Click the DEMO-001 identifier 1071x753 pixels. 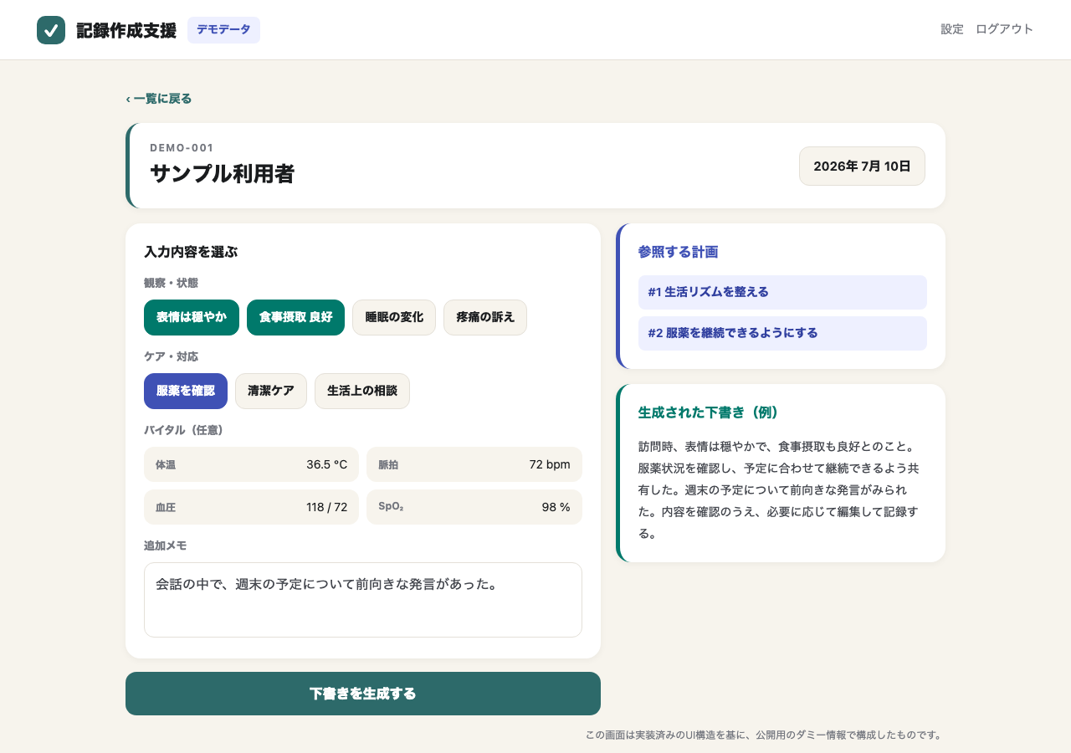click(x=182, y=148)
